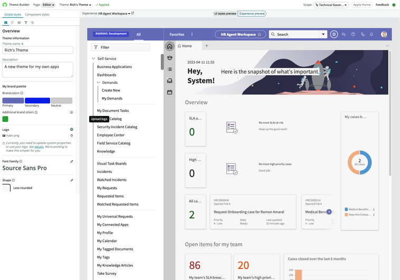Pick the green additional brand color swatch

(5, 119)
